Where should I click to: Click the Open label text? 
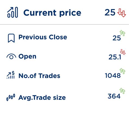tap(27, 57)
